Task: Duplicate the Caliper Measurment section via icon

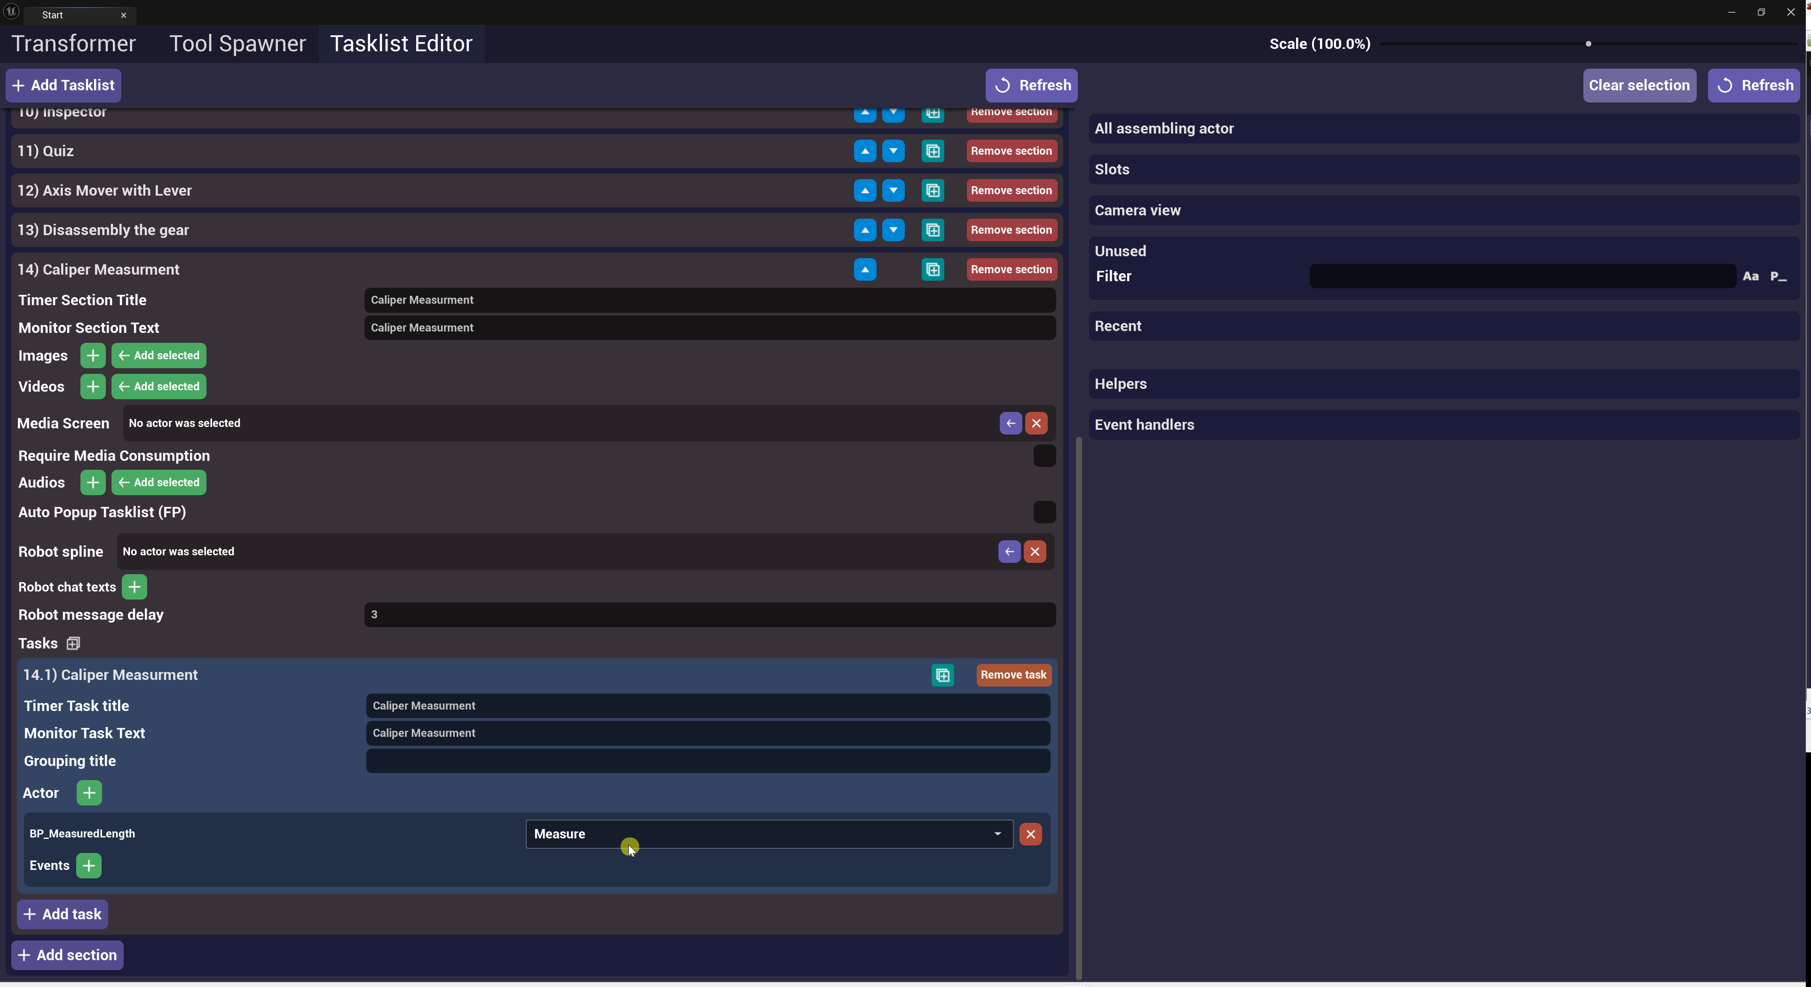Action: coord(932,270)
